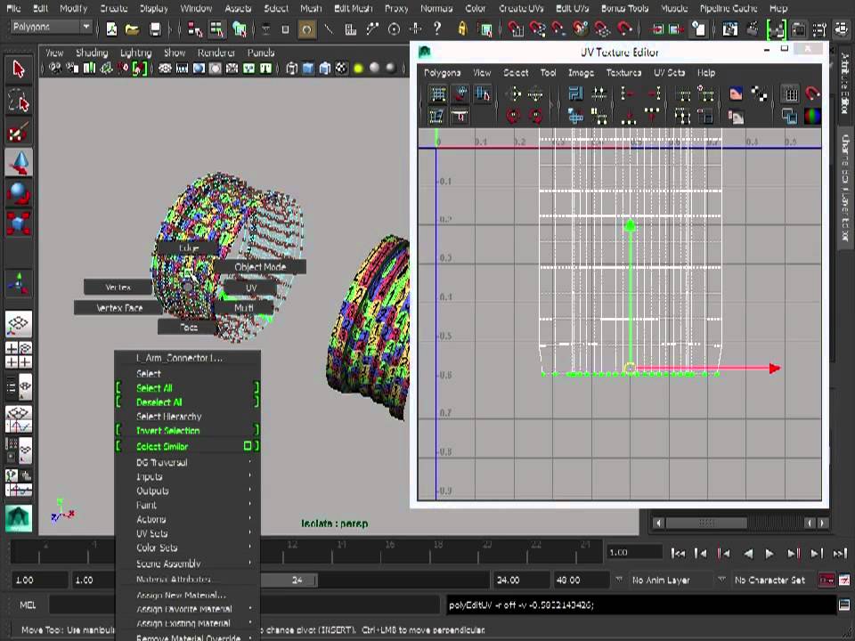This screenshot has height=641, width=855.
Task: Activate the Rotate tool sphere icon
Action: [x=18, y=193]
